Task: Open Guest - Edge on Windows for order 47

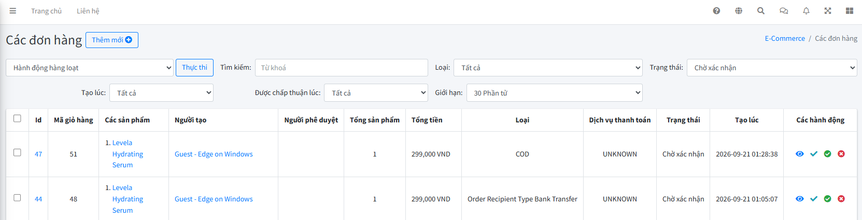Action: pos(214,154)
